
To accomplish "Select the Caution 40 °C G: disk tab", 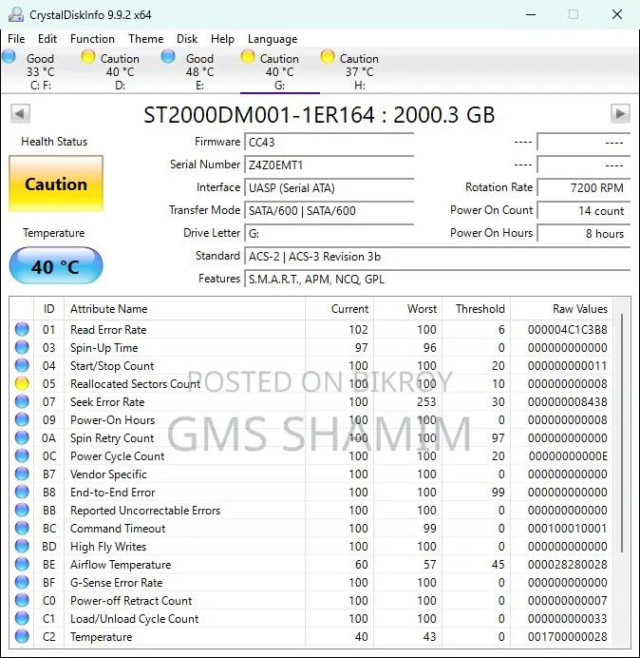I will [279, 71].
